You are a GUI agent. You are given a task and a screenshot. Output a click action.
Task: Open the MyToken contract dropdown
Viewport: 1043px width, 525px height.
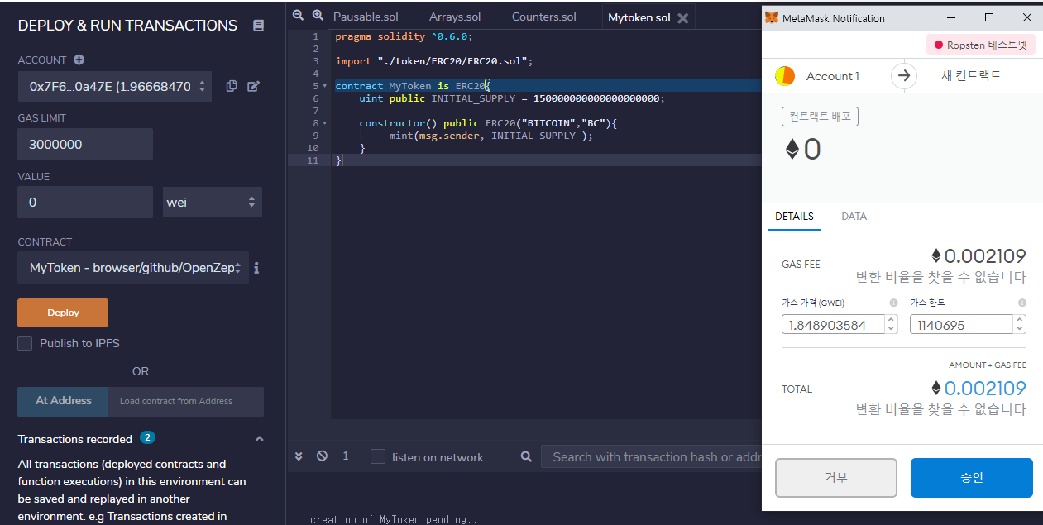tap(133, 268)
